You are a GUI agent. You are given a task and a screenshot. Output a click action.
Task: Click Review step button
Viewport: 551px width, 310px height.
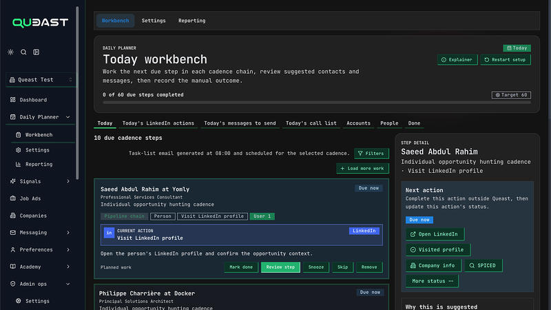pyautogui.click(x=280, y=267)
